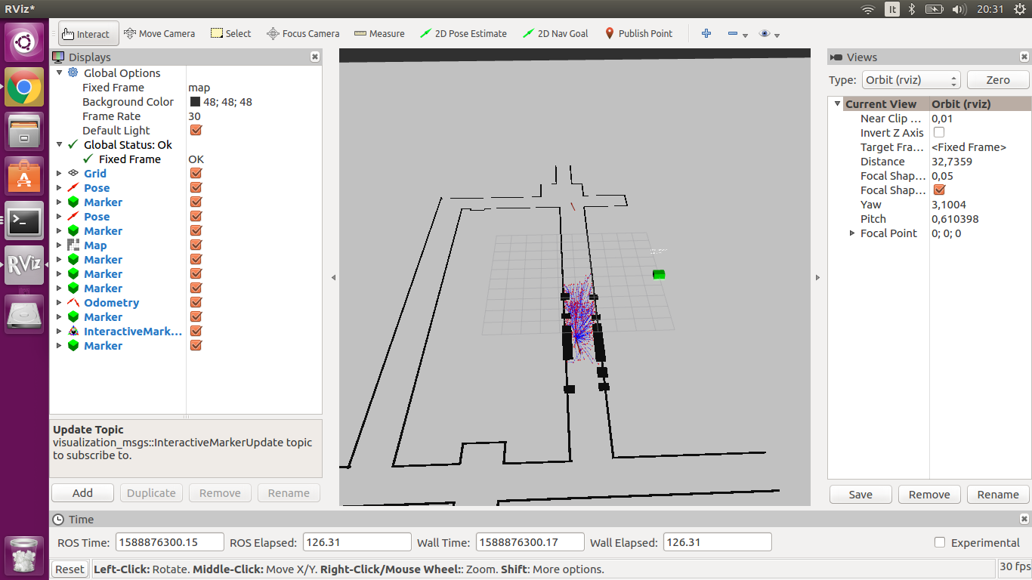Activate the Move Camera tool
The height and width of the screenshot is (580, 1032).
[159, 33]
